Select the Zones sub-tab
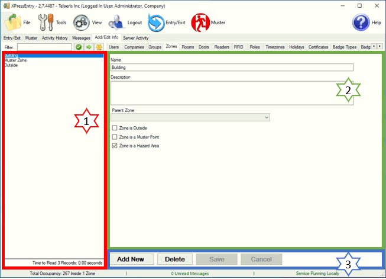The image size is (386, 279). click(171, 46)
